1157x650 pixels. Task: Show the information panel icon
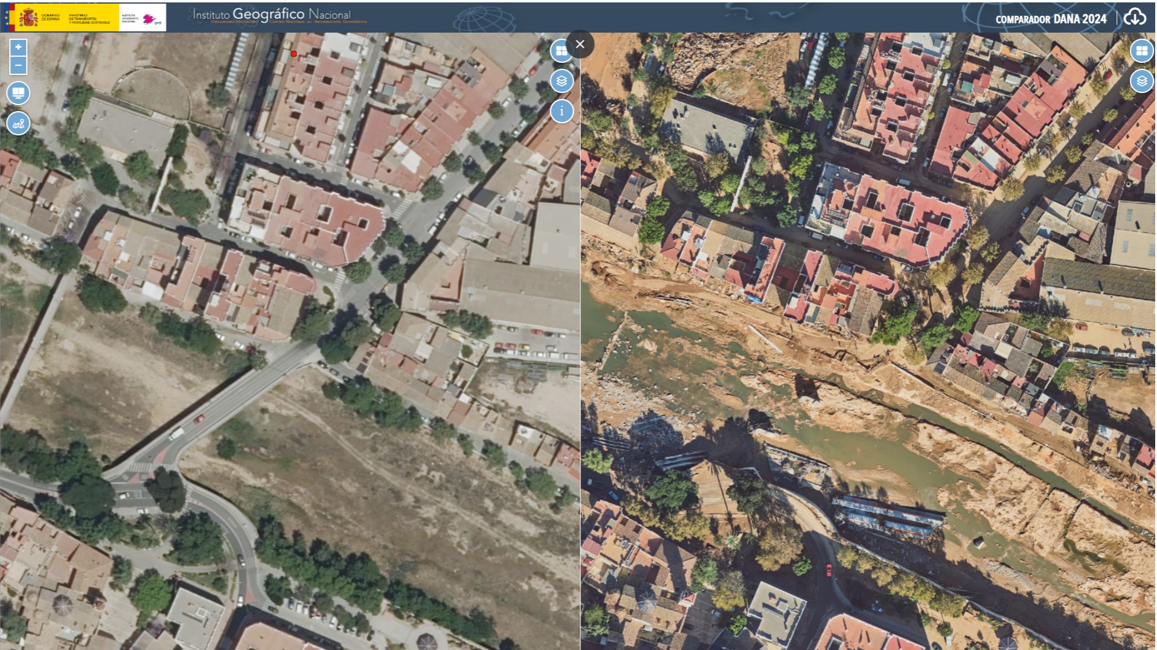[562, 111]
